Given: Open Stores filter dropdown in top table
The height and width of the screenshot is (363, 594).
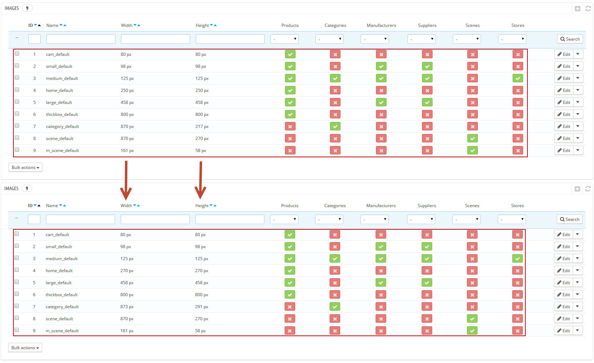Looking at the screenshot, I should tap(512, 39).
